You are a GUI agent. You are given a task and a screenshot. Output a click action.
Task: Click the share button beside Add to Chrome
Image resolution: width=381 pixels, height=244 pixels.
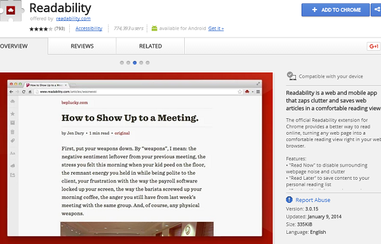tap(376, 10)
